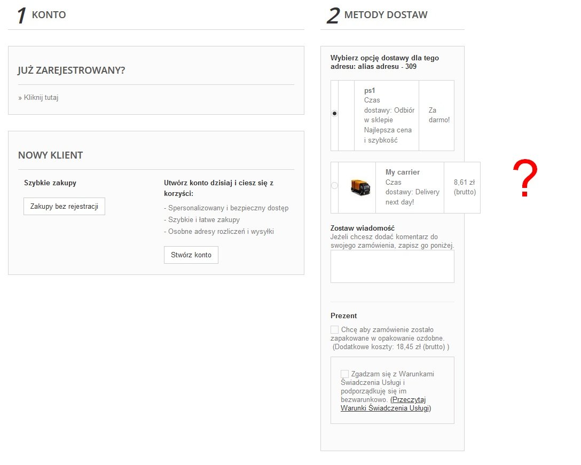Click the Za darmo! price cell
The width and height of the screenshot is (581, 465).
coord(439,115)
